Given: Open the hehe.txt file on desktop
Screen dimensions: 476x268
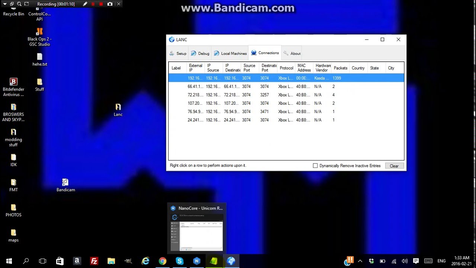Looking at the screenshot, I should (40, 60).
